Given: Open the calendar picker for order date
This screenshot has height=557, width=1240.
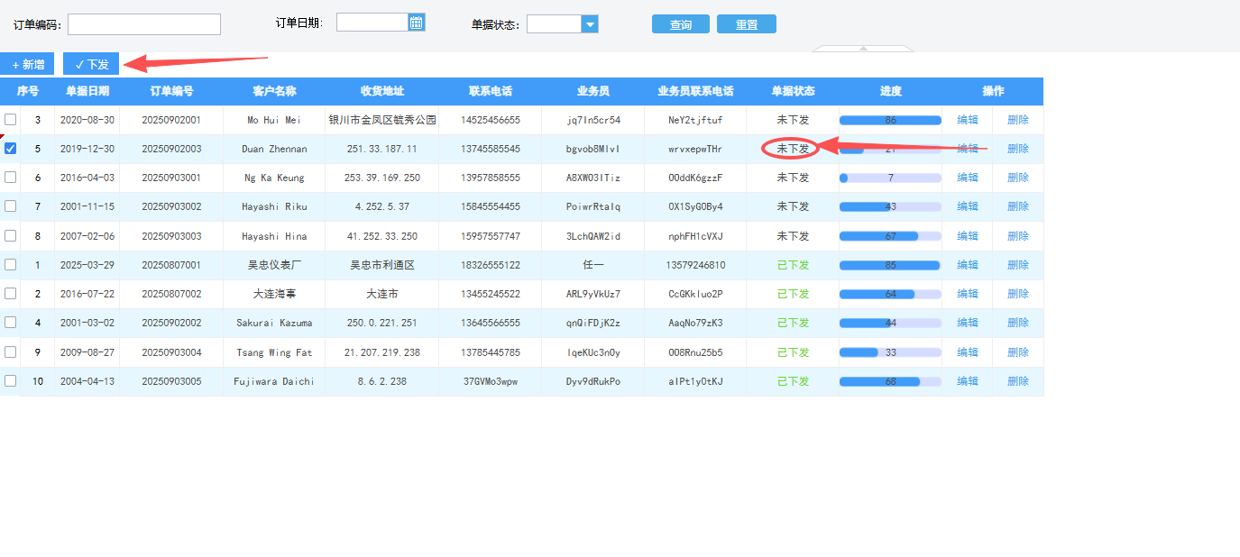Looking at the screenshot, I should pyautogui.click(x=416, y=23).
